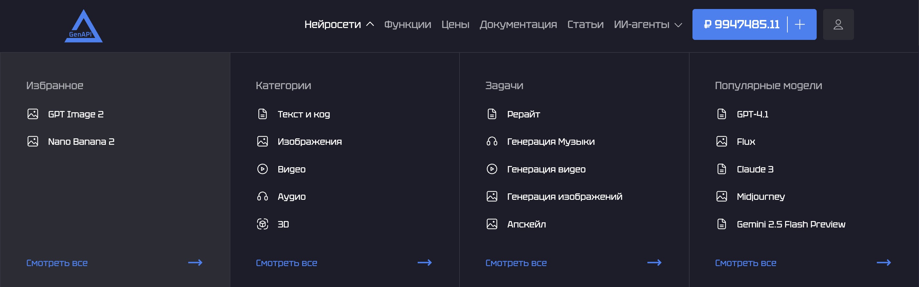
Task: Click the image icon beside GPT Image 2
Action: (33, 114)
